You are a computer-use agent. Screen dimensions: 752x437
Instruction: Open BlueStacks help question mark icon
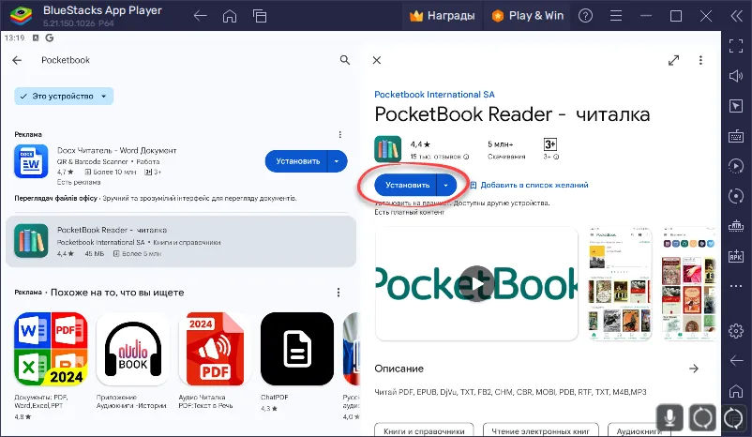click(x=585, y=16)
